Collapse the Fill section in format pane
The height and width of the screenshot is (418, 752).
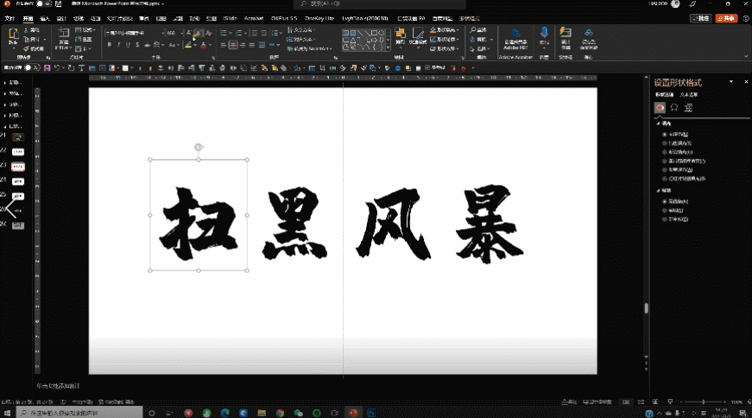tap(659, 123)
